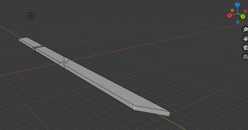Click the pan view hand icon
248x130 pixels.
coord(245,38)
